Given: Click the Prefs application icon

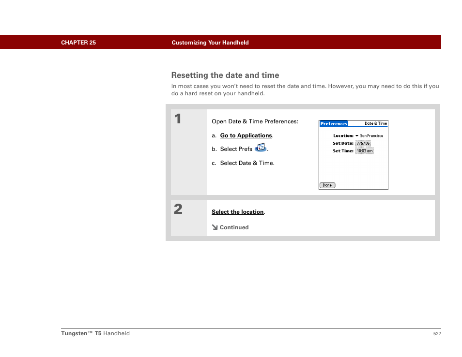Looking at the screenshot, I should point(261,148).
